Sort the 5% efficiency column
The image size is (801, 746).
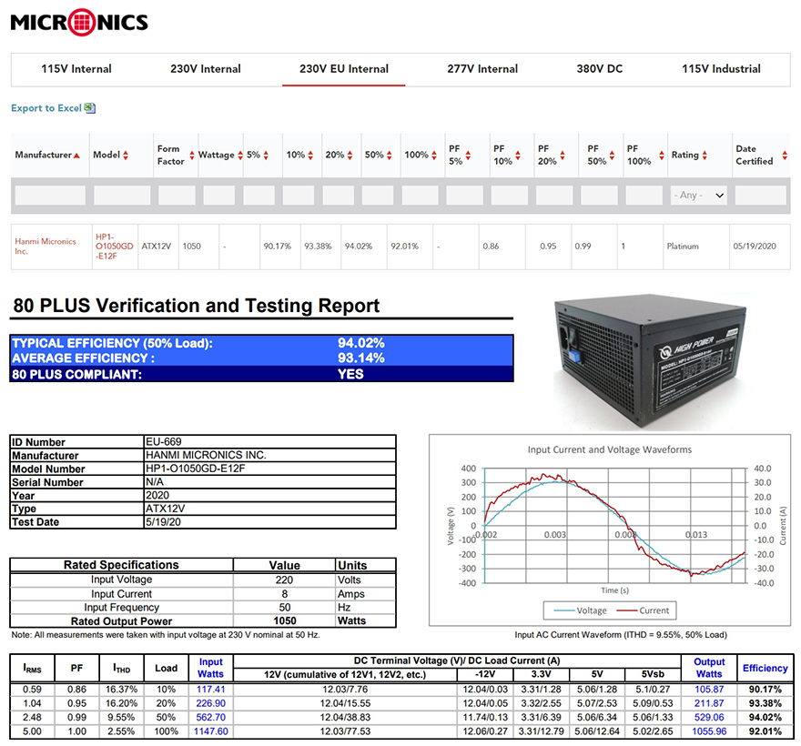click(266, 156)
